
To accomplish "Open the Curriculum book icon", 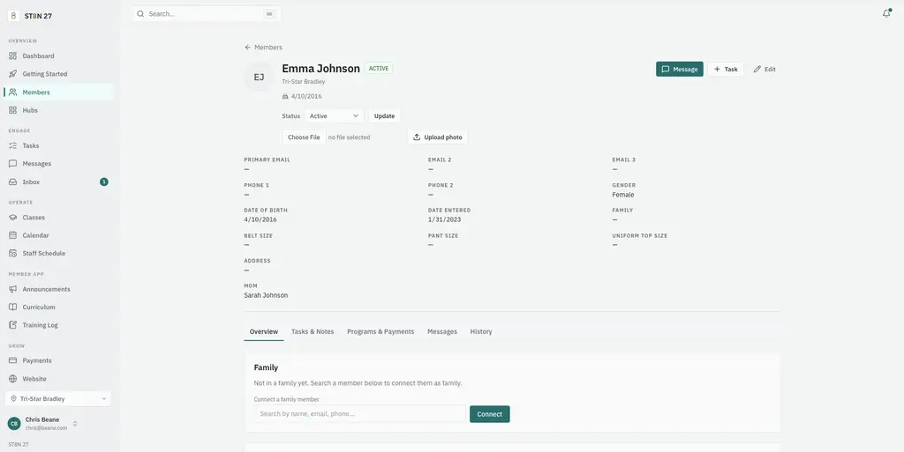I will [12, 308].
